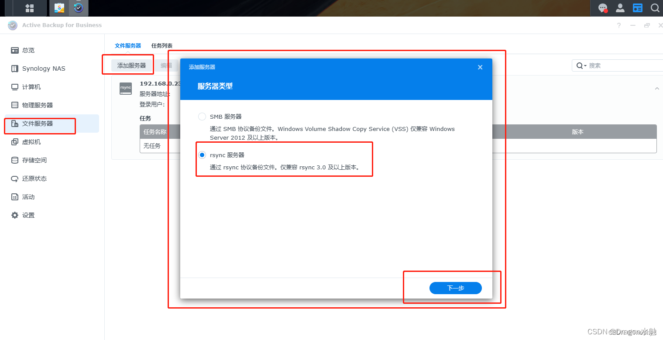
Task: Click the 下一步 next button
Action: 455,288
